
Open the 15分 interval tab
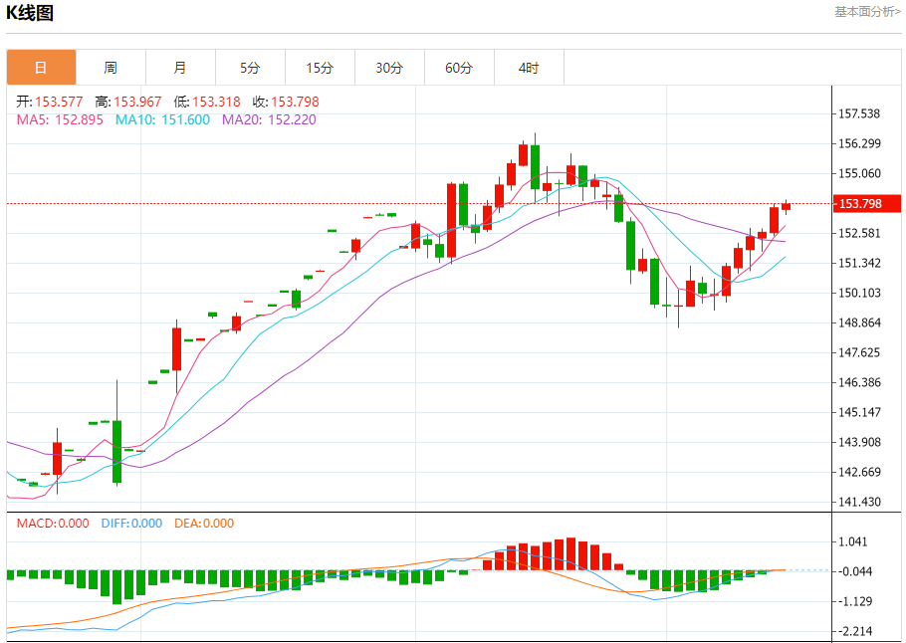point(320,68)
